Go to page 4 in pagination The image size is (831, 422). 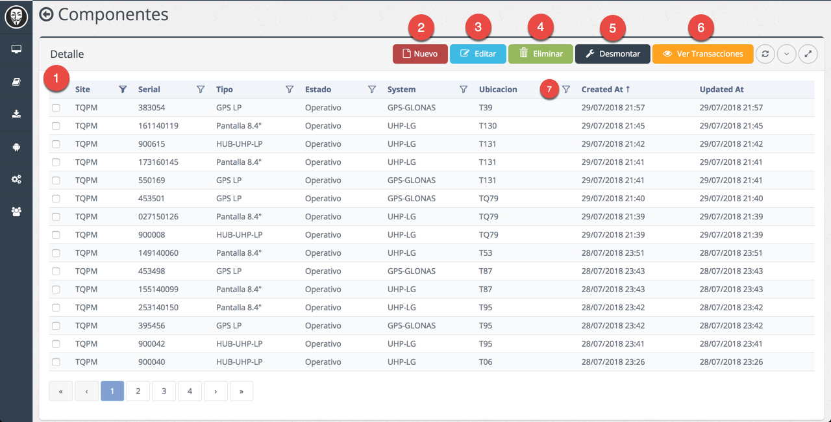(x=190, y=391)
